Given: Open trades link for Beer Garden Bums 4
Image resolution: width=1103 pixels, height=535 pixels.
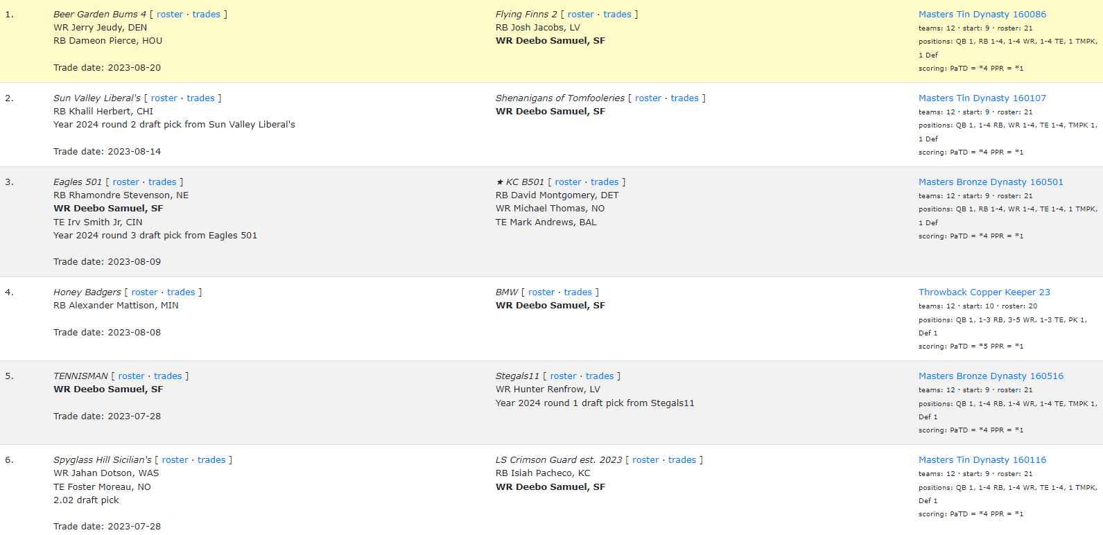Looking at the screenshot, I should click(x=207, y=14).
